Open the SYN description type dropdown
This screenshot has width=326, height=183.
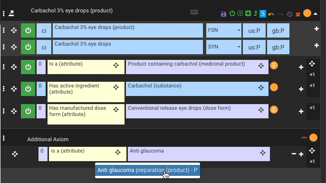pos(224,47)
